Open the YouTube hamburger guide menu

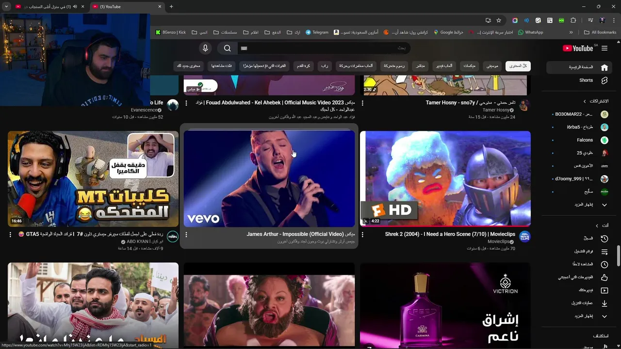pos(605,48)
